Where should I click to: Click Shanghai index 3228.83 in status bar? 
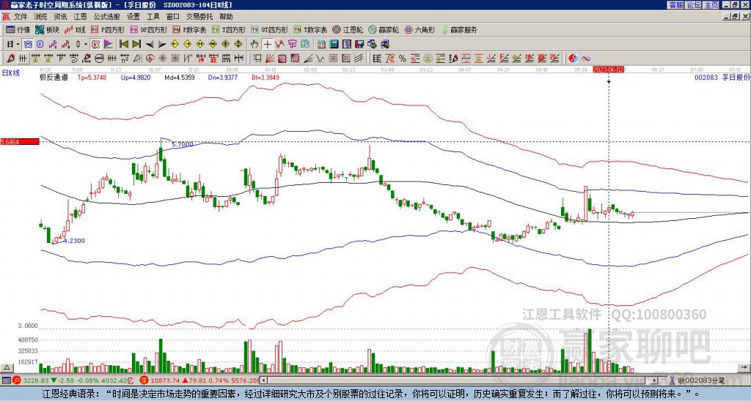(x=36, y=381)
